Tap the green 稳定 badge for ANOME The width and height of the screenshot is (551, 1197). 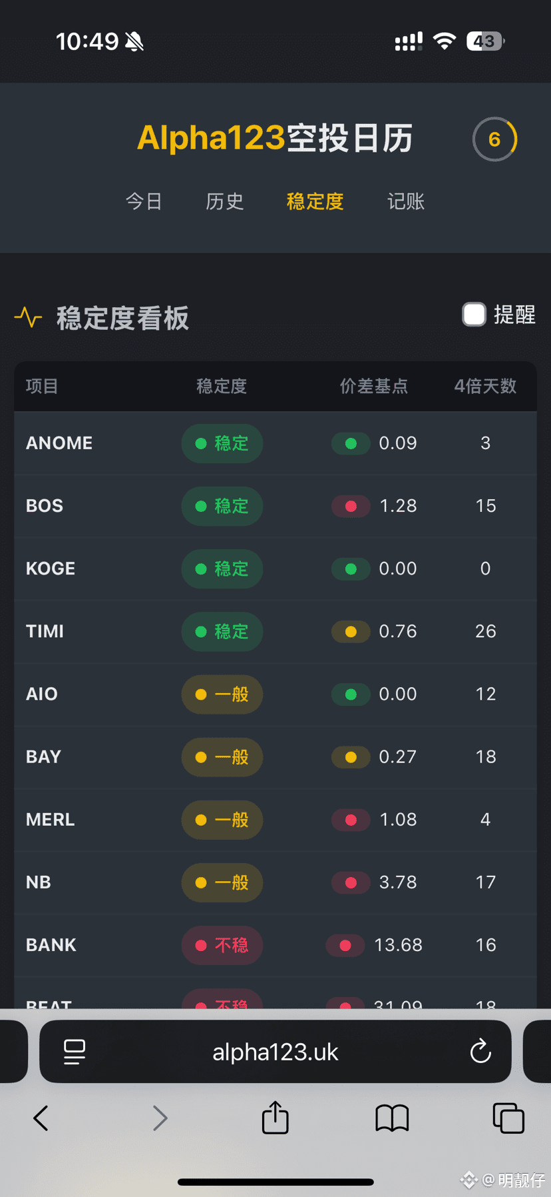coord(222,443)
